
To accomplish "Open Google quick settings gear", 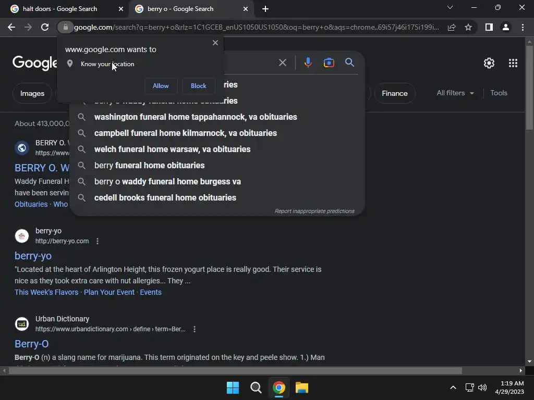I will [x=489, y=63].
